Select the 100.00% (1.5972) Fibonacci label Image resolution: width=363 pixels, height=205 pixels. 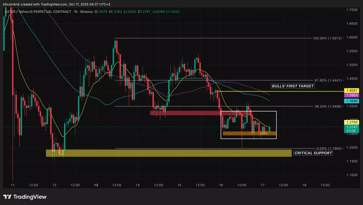tap(328, 38)
